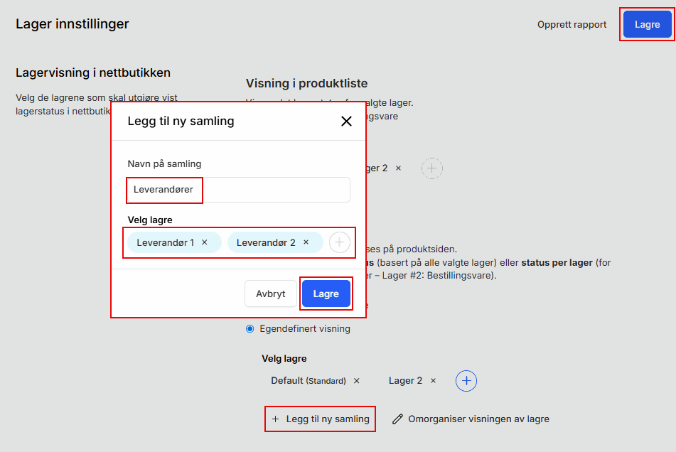Select the Leverandør 1 chip label
The width and height of the screenshot is (676, 452).
(165, 242)
